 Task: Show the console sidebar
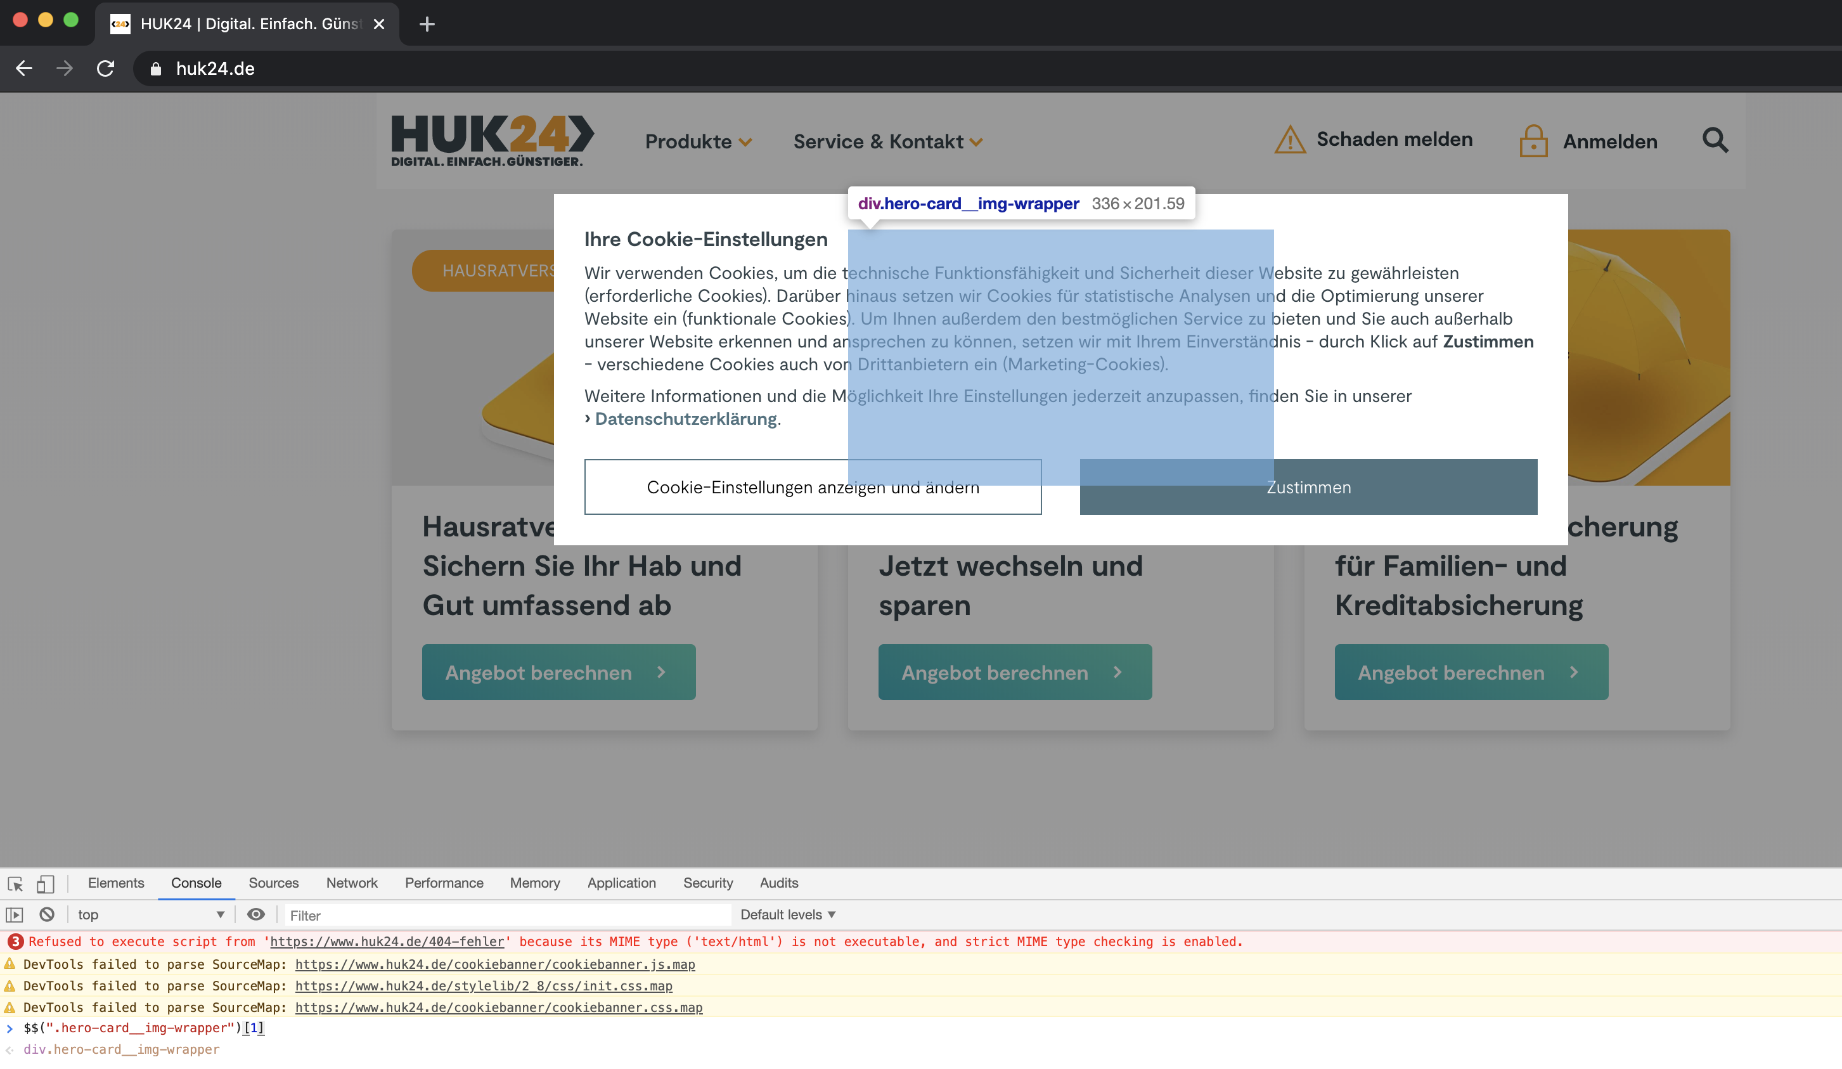(x=15, y=916)
